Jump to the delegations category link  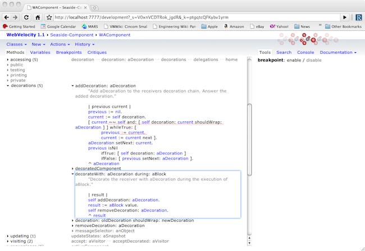(206, 59)
